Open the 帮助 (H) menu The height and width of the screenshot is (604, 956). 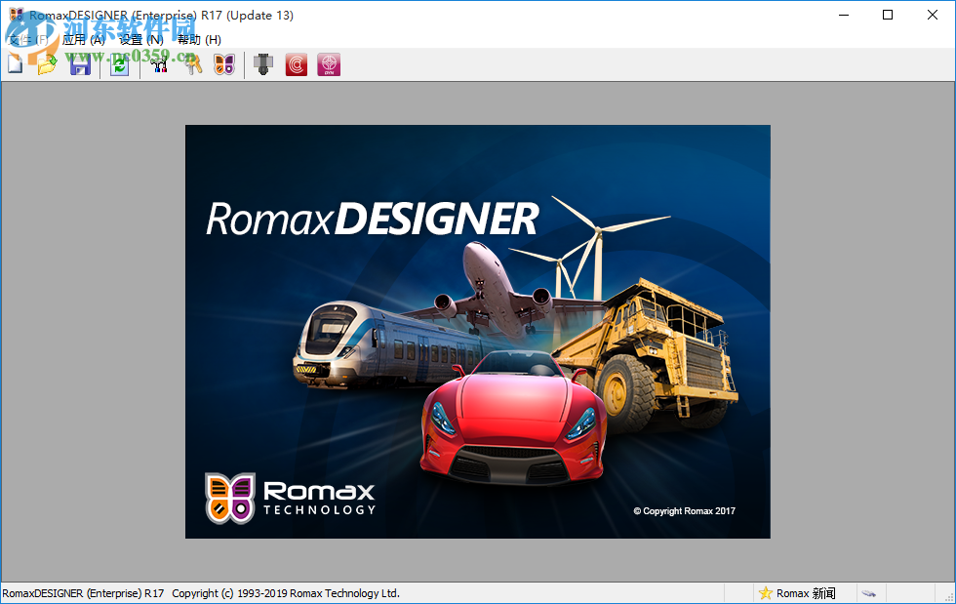click(198, 39)
